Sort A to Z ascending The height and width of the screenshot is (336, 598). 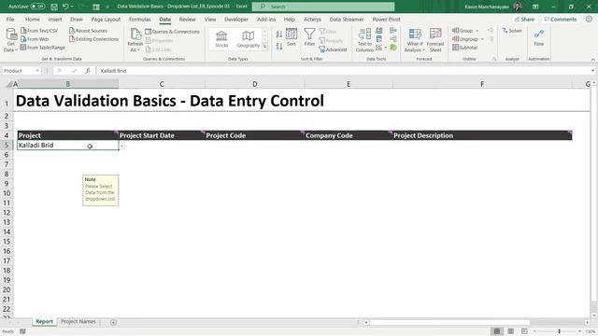click(279, 35)
